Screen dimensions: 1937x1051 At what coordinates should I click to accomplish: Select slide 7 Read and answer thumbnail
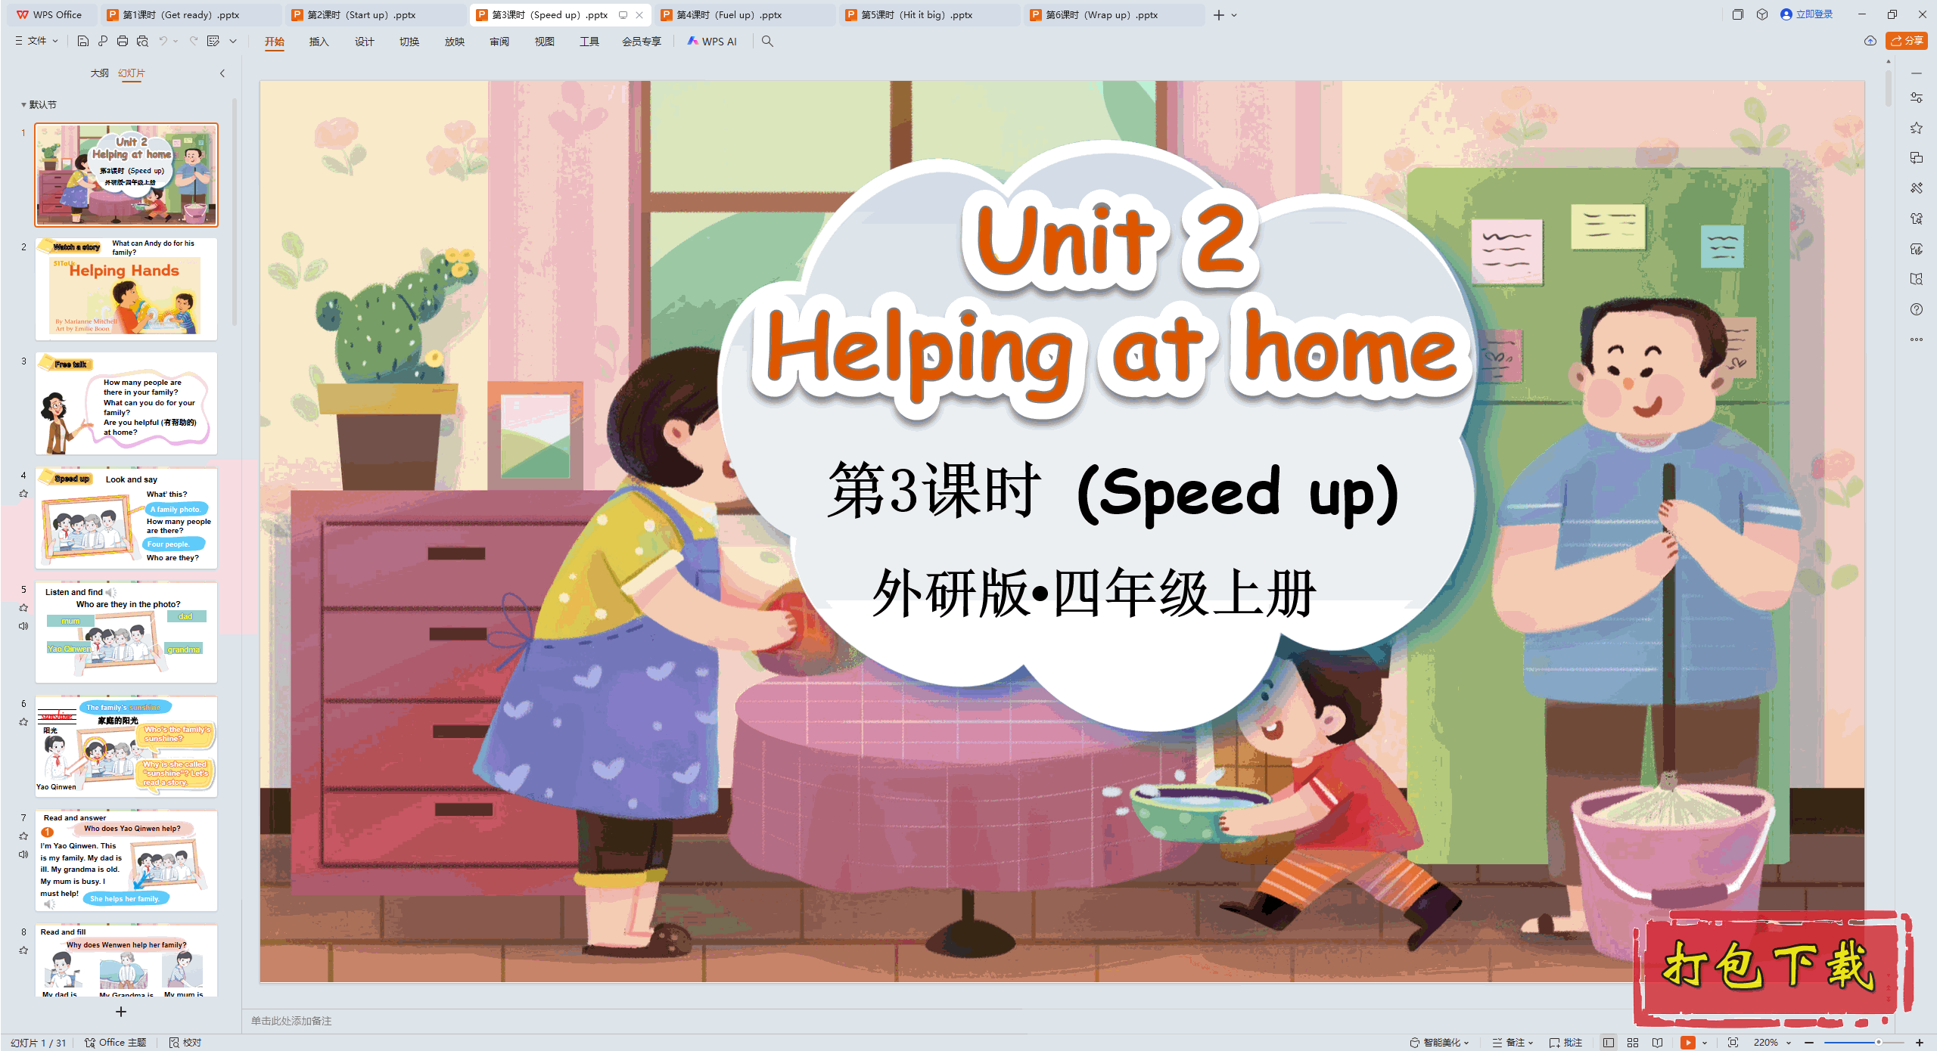(126, 860)
